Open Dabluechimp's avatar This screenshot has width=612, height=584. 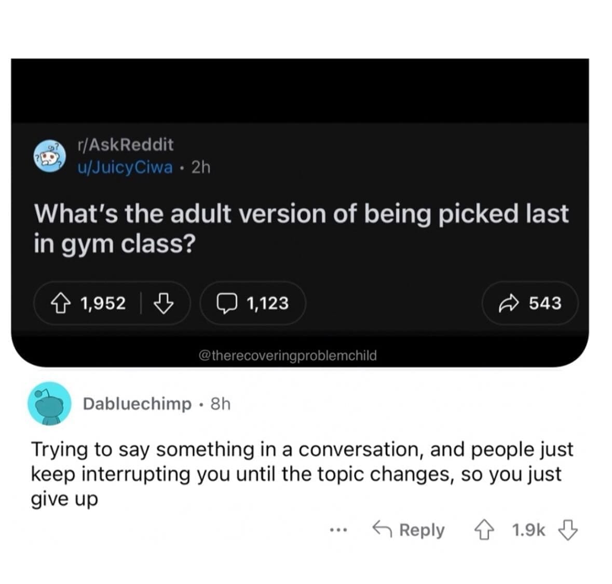pyautogui.click(x=49, y=404)
